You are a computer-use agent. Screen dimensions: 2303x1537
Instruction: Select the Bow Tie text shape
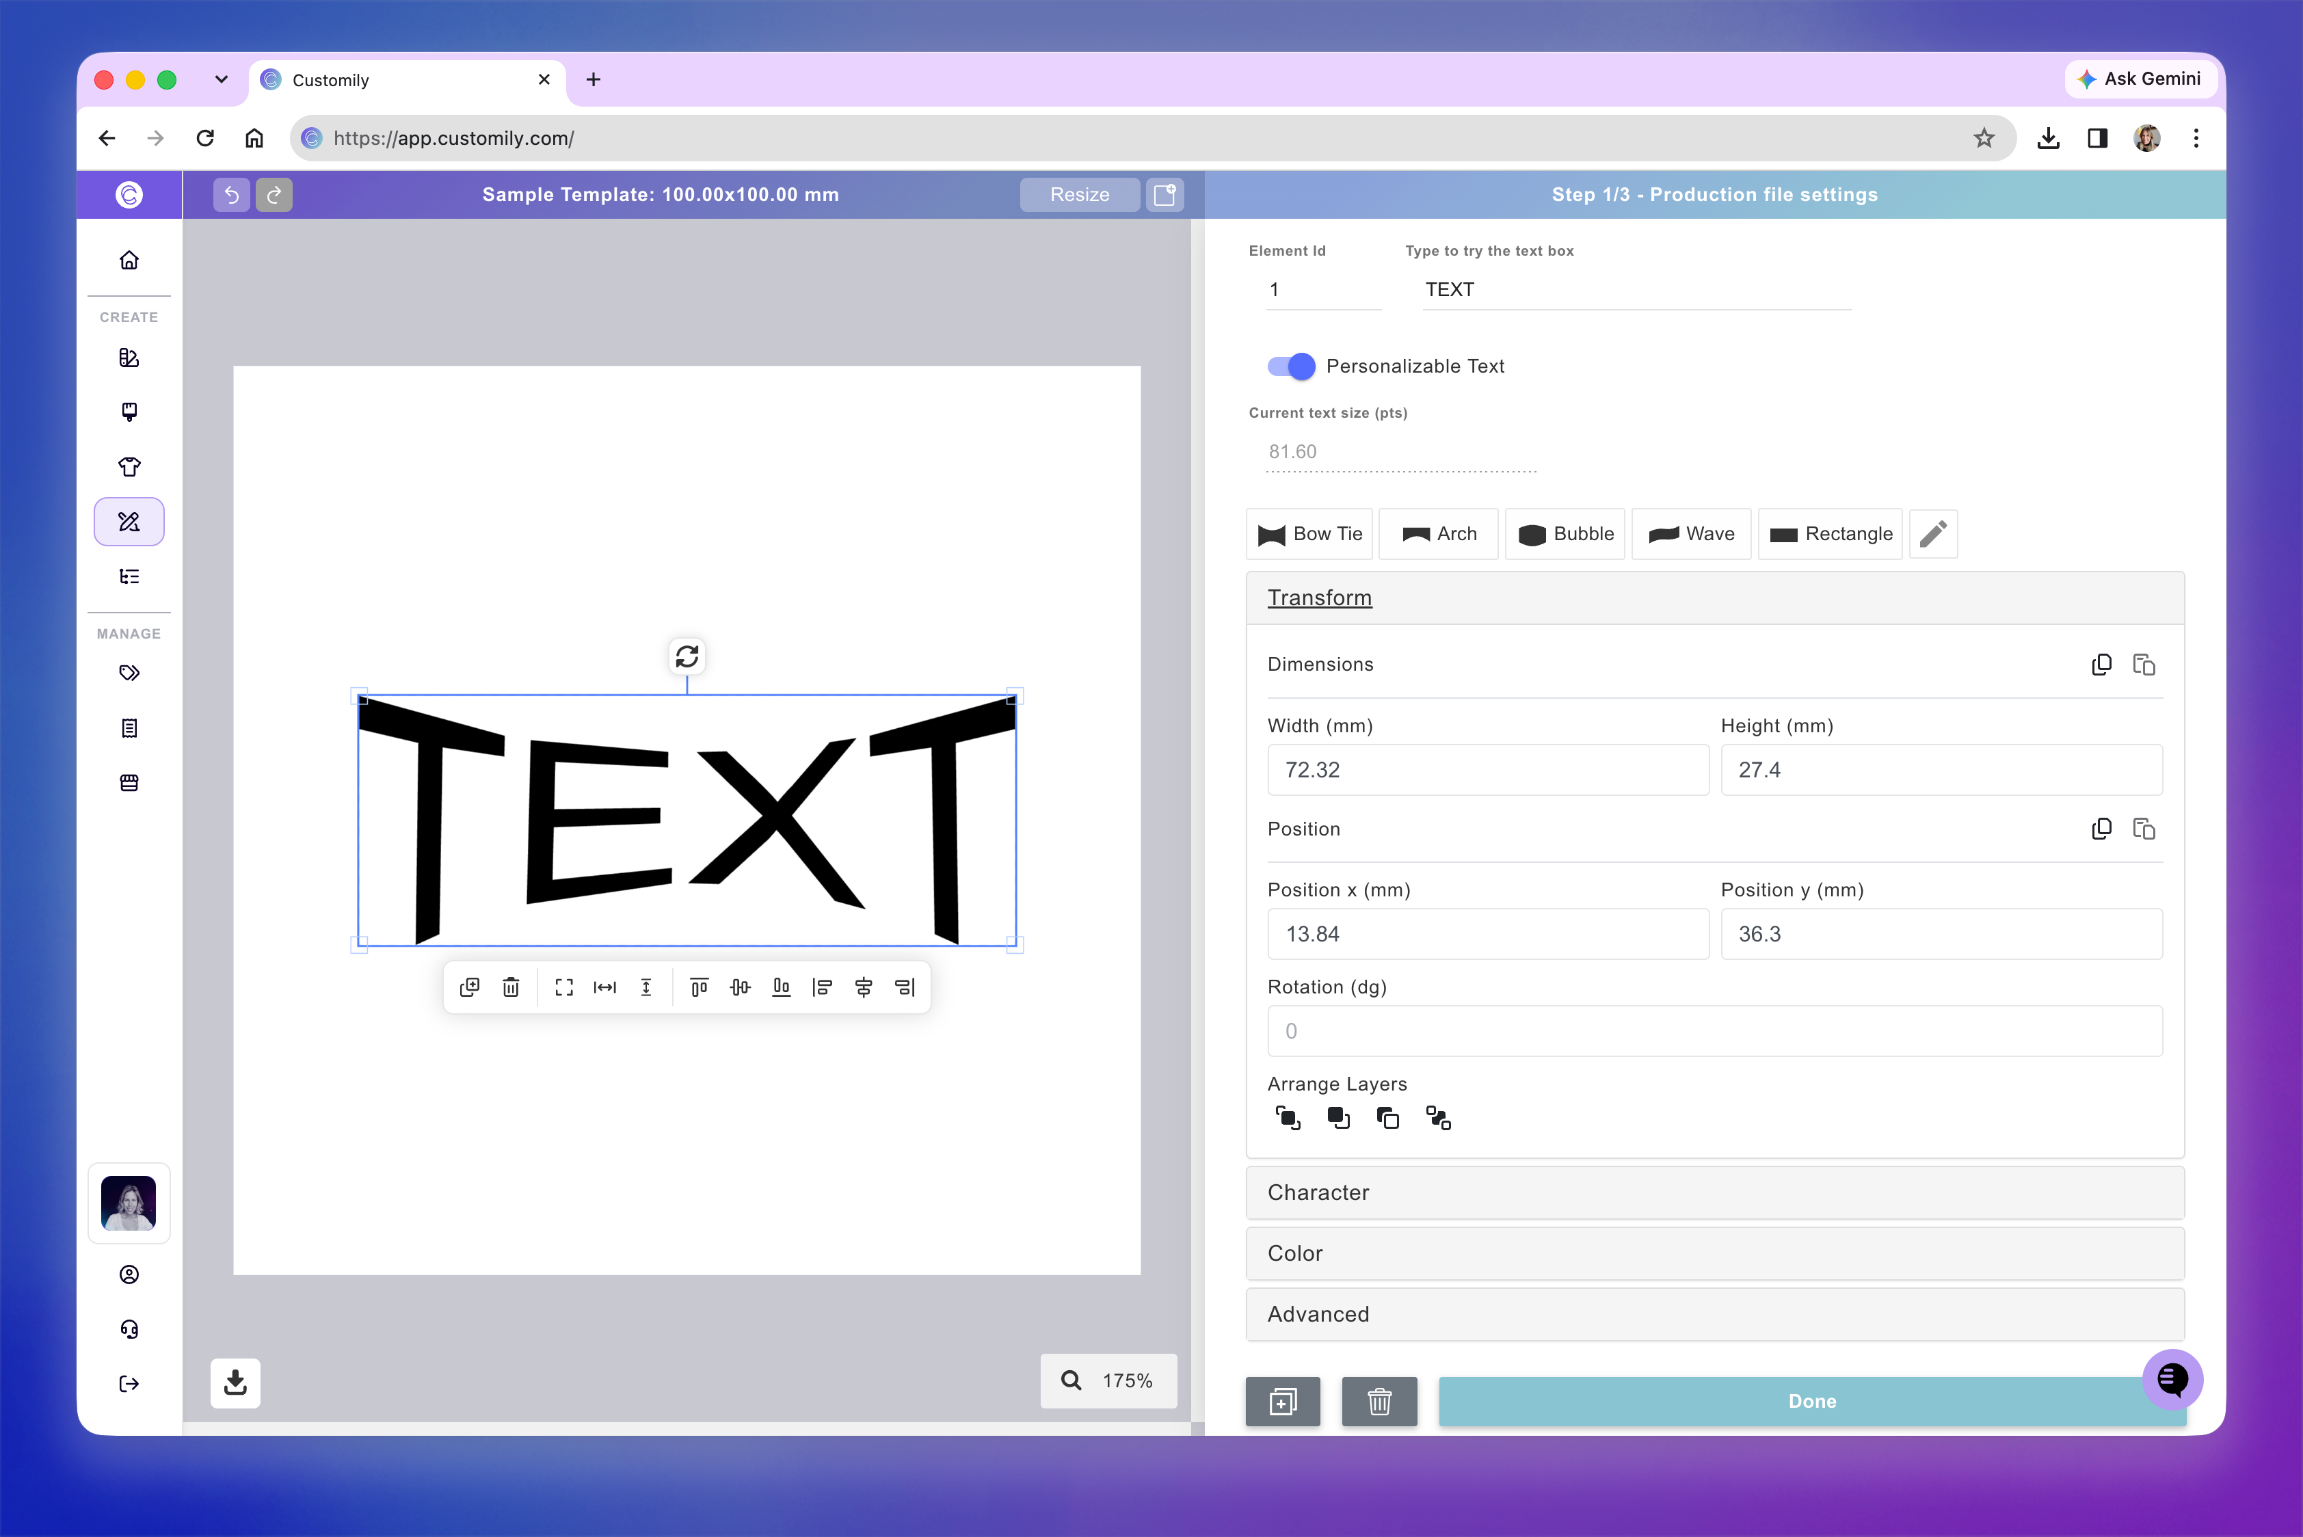coord(1310,534)
